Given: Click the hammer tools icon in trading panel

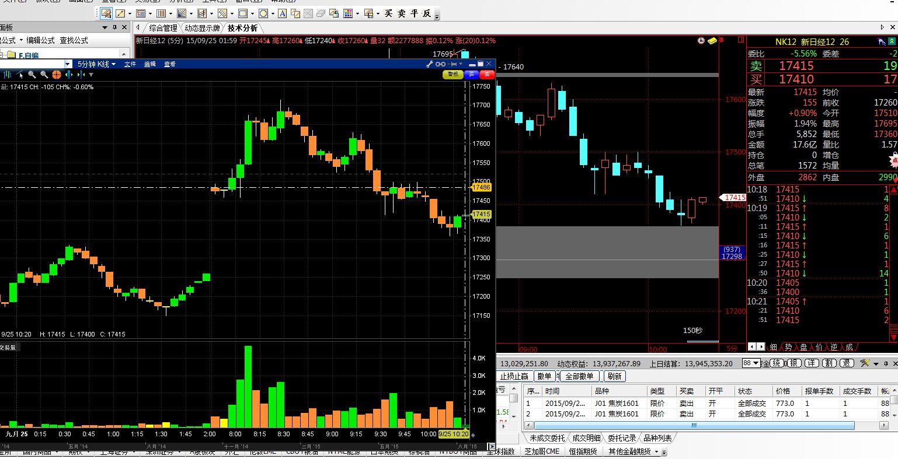Looking at the screenshot, I should pyautogui.click(x=865, y=363).
